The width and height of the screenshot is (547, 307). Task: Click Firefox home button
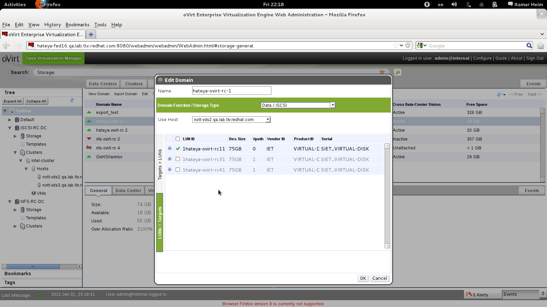tap(541, 45)
